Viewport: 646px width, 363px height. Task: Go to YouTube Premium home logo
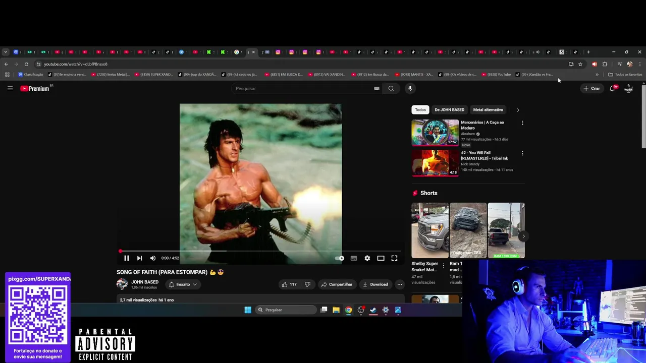pos(35,88)
